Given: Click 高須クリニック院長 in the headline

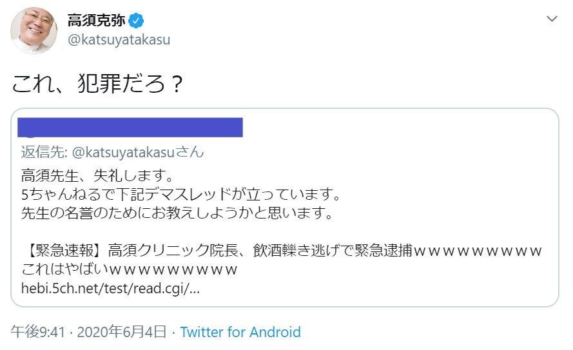Looking at the screenshot, I should click(x=173, y=250).
